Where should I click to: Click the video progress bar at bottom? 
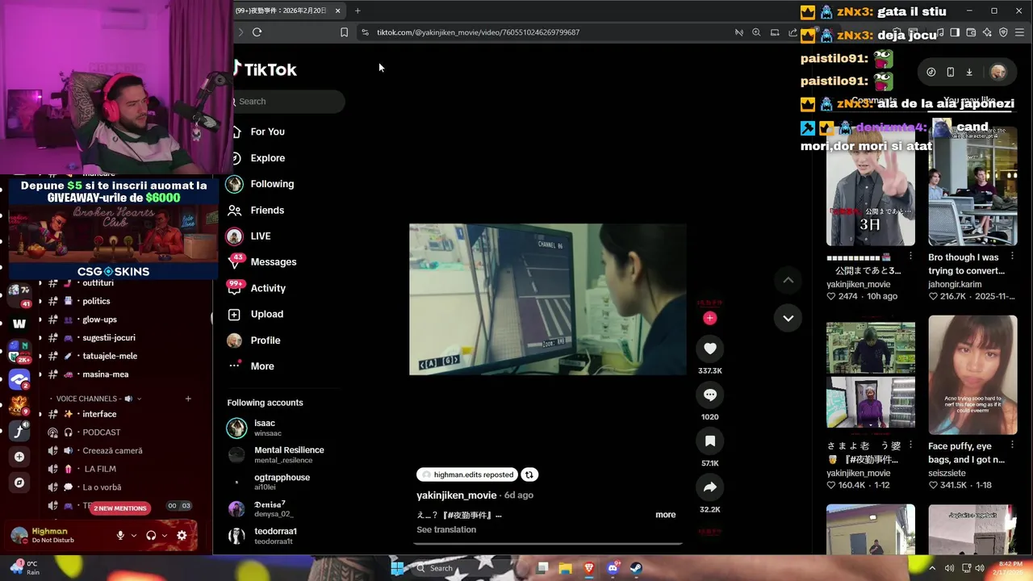tap(548, 544)
